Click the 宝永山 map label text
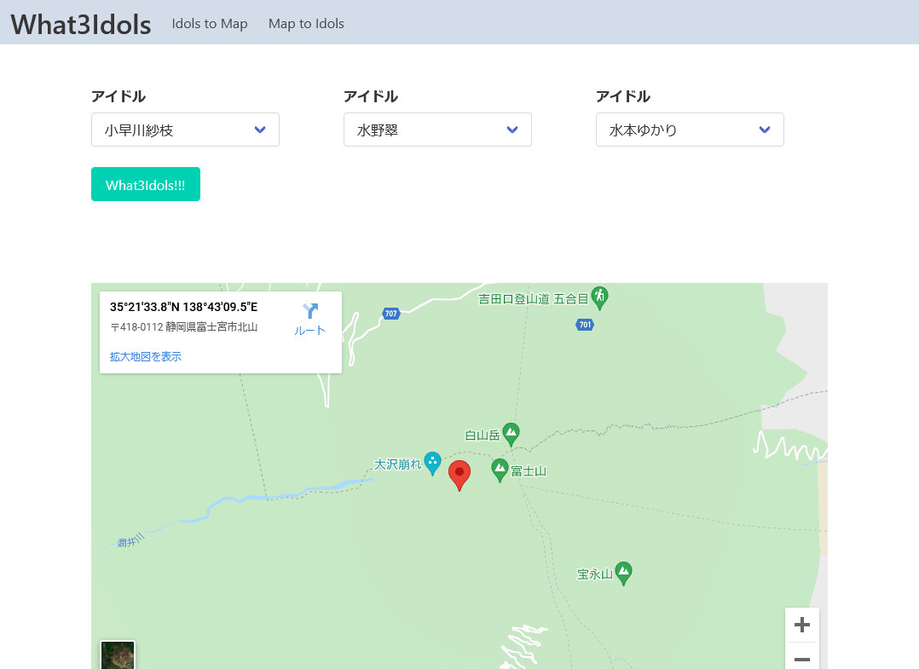The image size is (919, 669). (x=595, y=574)
